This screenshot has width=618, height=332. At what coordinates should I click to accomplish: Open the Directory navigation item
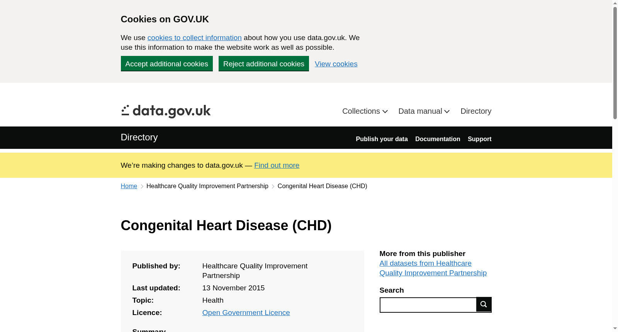[x=476, y=111]
